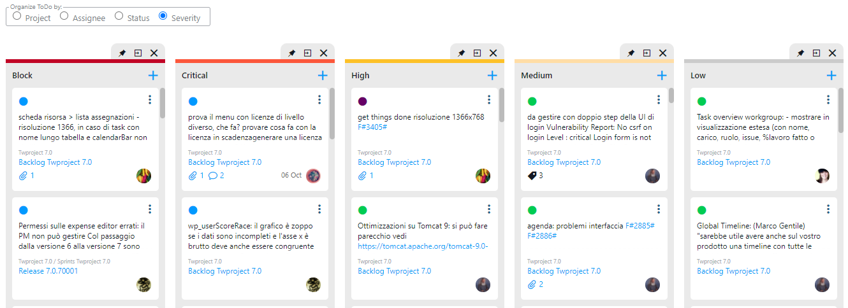Select the Assignee radio option

tap(64, 16)
